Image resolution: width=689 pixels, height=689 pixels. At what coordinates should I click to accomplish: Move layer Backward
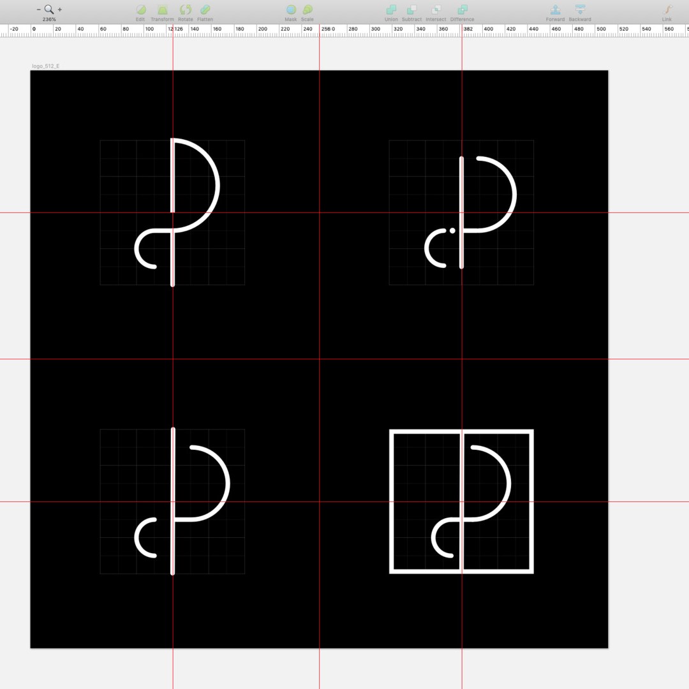pyautogui.click(x=580, y=10)
